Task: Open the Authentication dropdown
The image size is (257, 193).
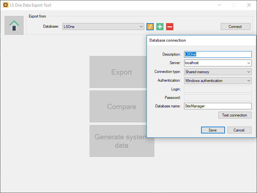Action: pyautogui.click(x=218, y=81)
